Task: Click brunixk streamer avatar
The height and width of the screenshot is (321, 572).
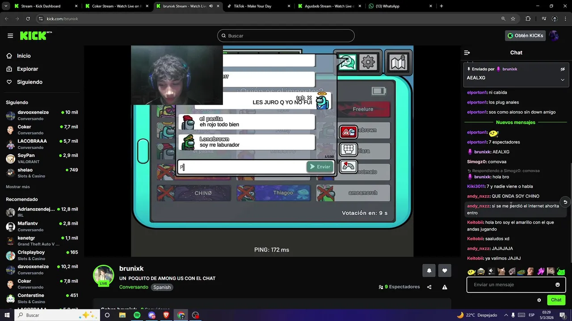Action: (103, 276)
